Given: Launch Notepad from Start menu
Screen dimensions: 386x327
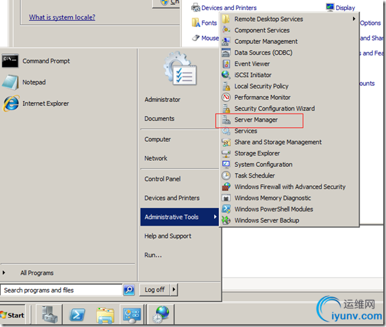Looking at the screenshot, I should pos(34,82).
